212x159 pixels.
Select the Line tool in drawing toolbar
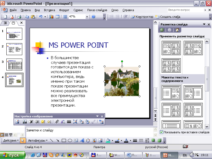point(51,140)
